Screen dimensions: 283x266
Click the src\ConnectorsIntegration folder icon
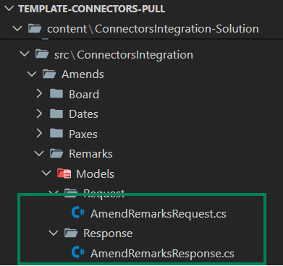tap(42, 54)
